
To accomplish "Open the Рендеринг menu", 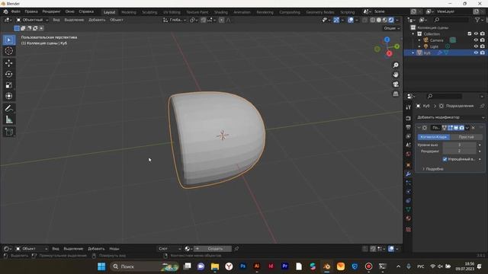I will (x=51, y=11).
